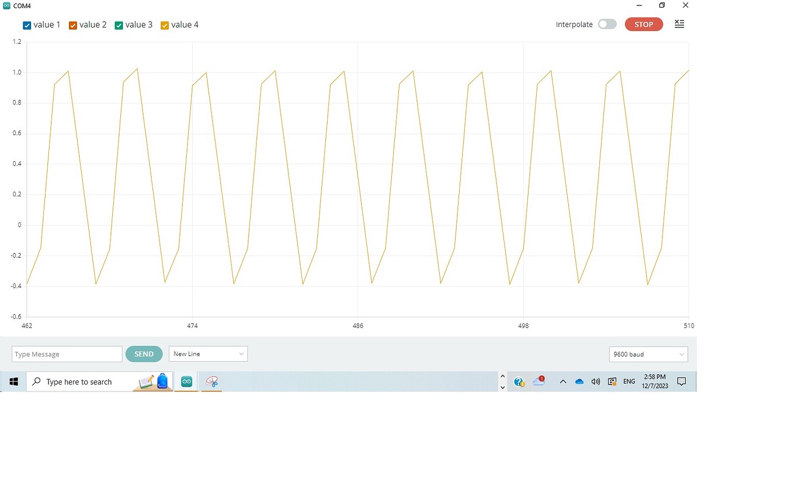Open Arduino IDE from the taskbar
Viewport: 806px width, 485px height.
186,381
